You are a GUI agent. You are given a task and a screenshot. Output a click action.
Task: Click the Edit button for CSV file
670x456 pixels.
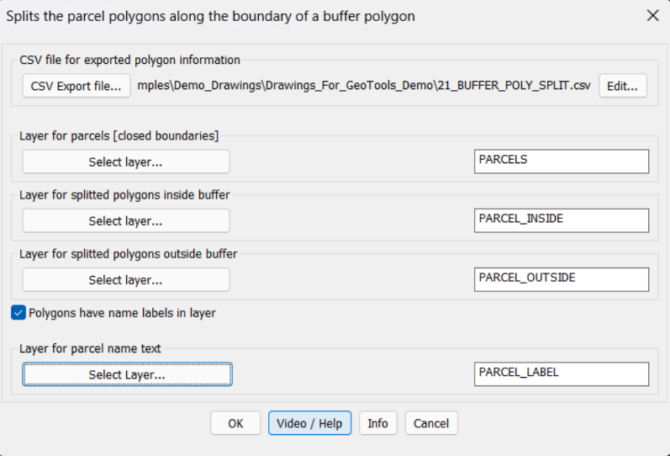click(622, 86)
